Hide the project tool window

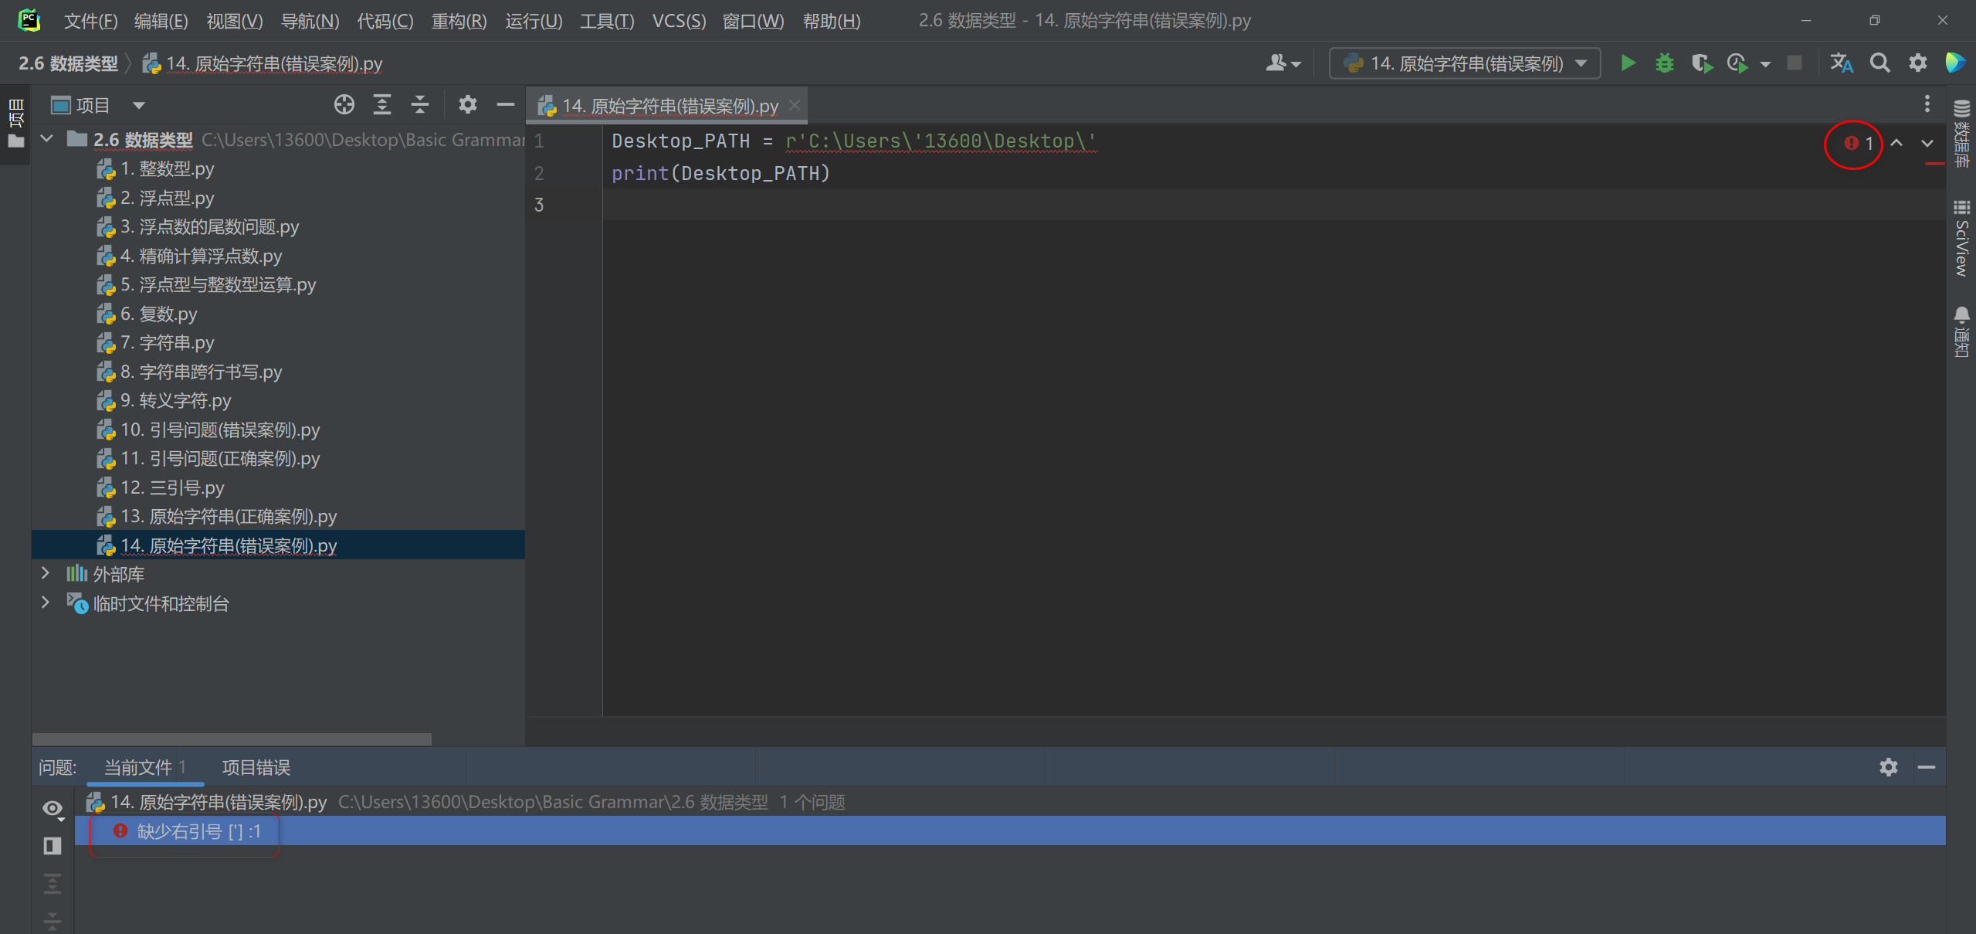tap(506, 104)
